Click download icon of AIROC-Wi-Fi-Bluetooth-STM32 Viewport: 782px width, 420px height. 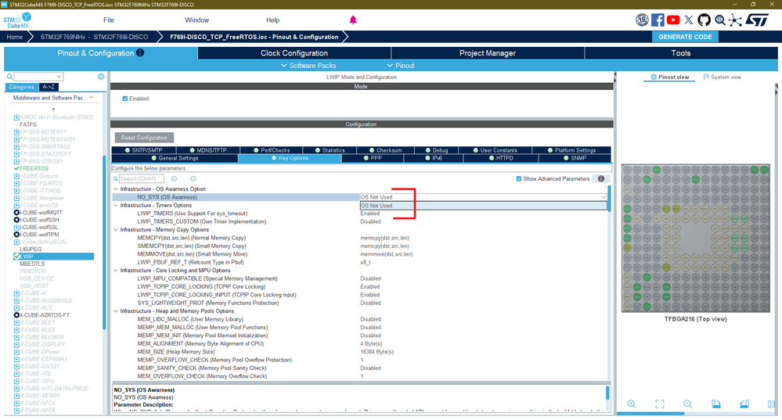[x=16, y=117]
